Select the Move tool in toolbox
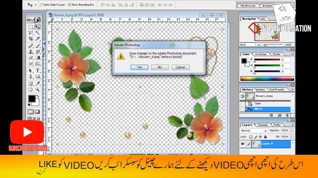The image size is (318, 178). [38, 27]
